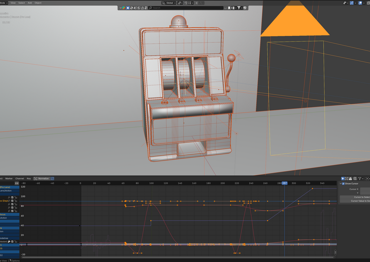Open the Key menu in graph editor

(x=29, y=178)
